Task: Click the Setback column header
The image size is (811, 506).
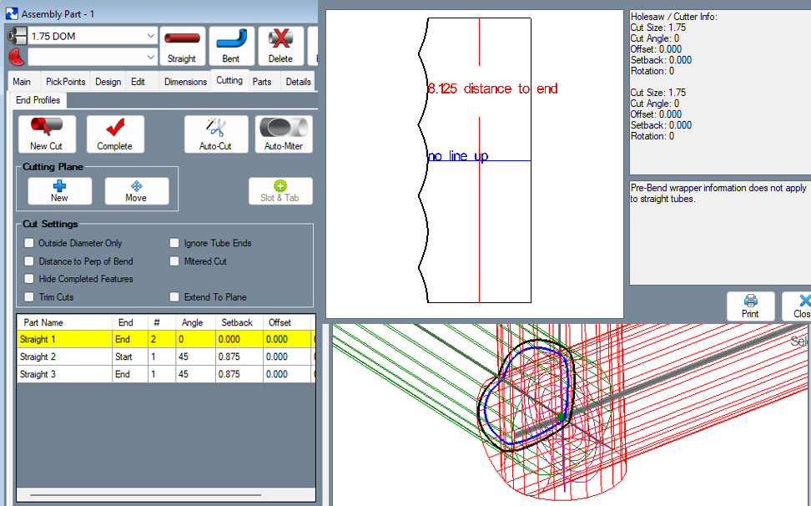Action: [239, 322]
